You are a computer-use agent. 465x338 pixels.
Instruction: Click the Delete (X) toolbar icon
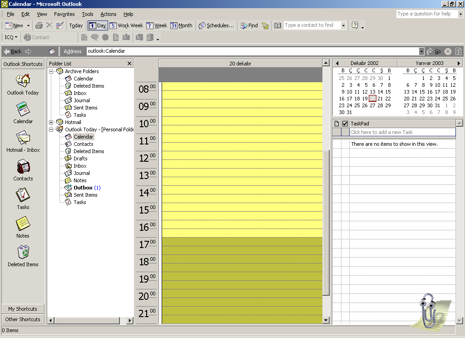[49, 25]
